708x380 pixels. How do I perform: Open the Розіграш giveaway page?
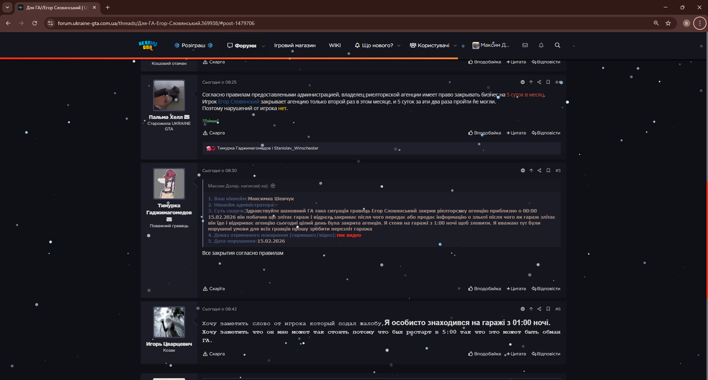(194, 45)
